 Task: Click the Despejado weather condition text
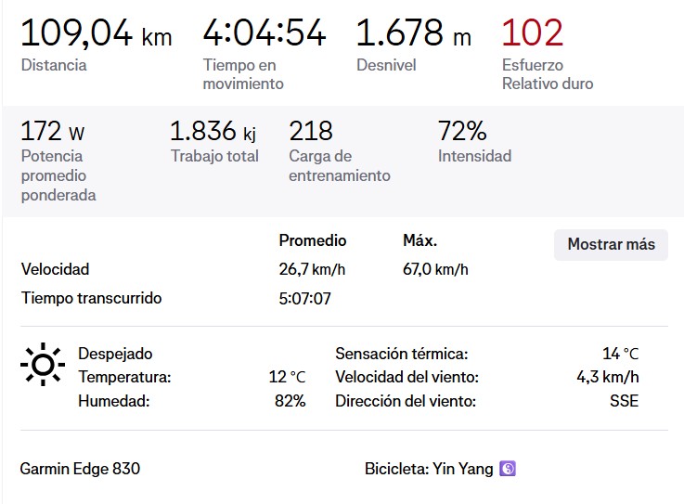tap(115, 354)
